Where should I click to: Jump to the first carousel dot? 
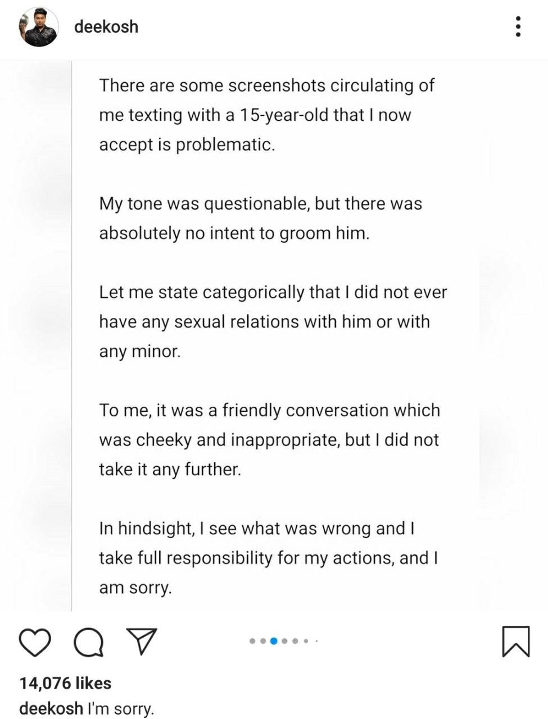click(252, 641)
